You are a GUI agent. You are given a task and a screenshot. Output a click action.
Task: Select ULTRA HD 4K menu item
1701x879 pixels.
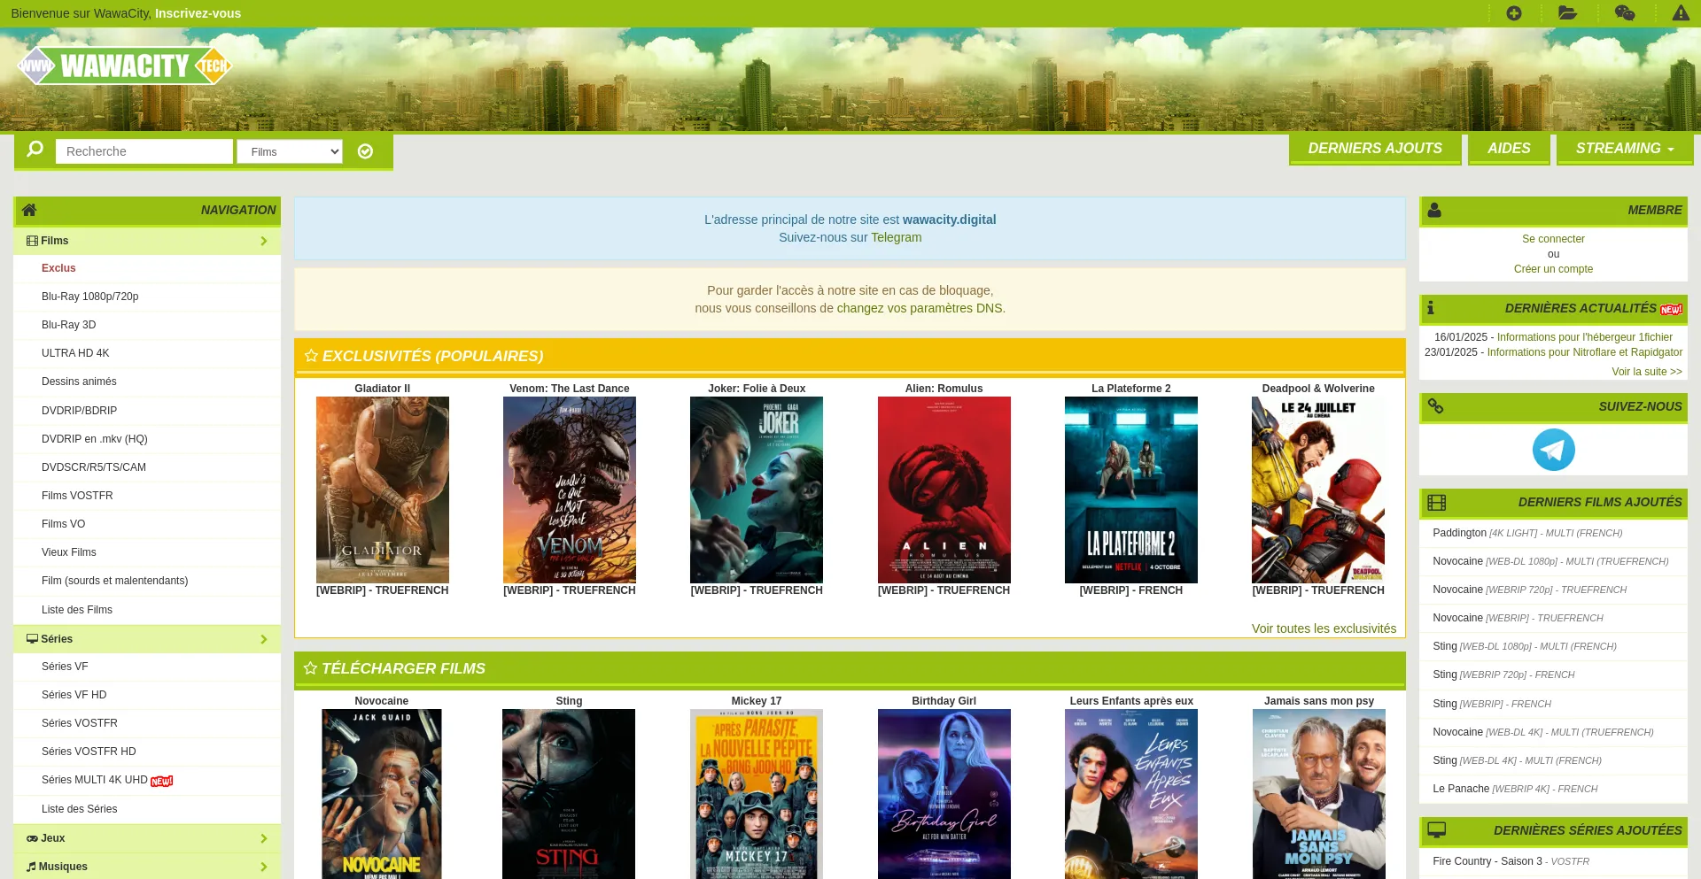click(75, 353)
